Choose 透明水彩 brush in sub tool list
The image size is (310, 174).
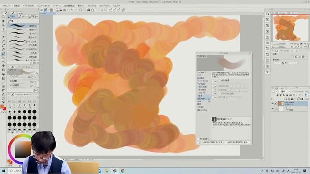click(x=23, y=29)
